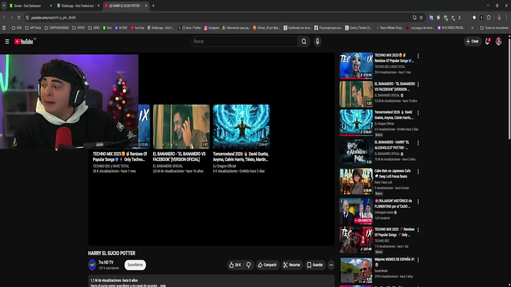This screenshot has width=511, height=287.
Task: Open options for Mejores MEMES DE ESPAÑA video
Action: click(x=418, y=260)
